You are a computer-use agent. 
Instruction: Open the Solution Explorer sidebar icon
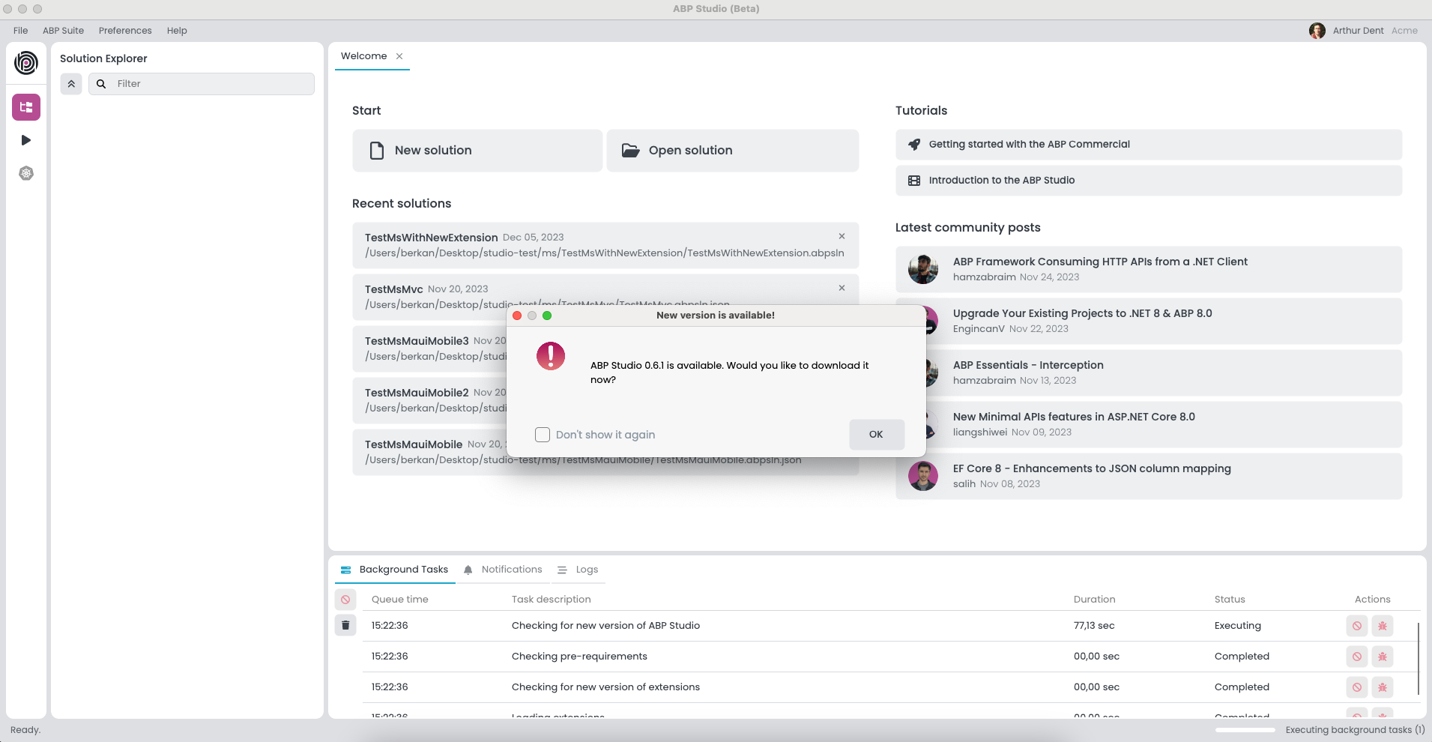point(25,106)
